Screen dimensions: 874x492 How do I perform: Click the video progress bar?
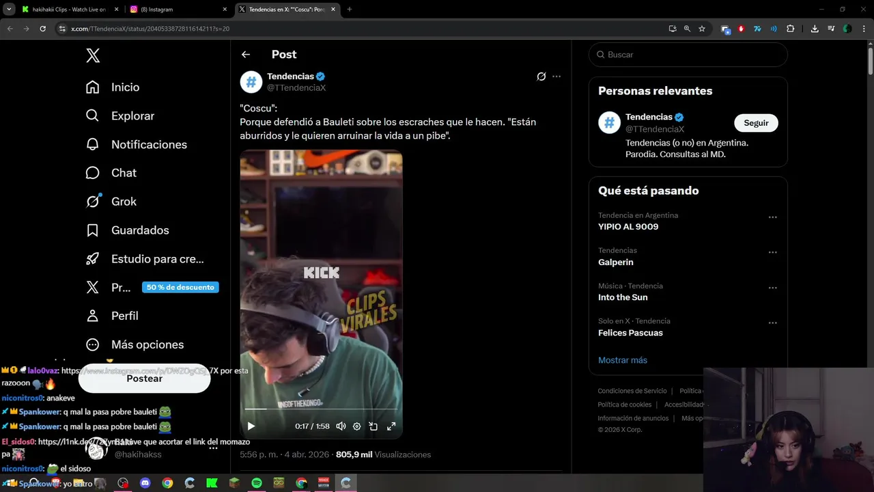pos(321,409)
